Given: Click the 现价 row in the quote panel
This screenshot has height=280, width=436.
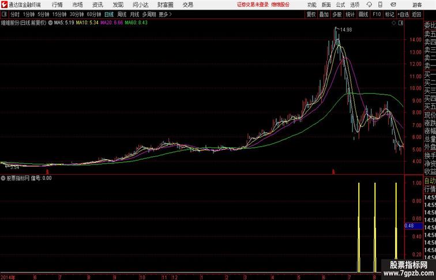Looking at the screenshot, I should (x=430, y=115).
